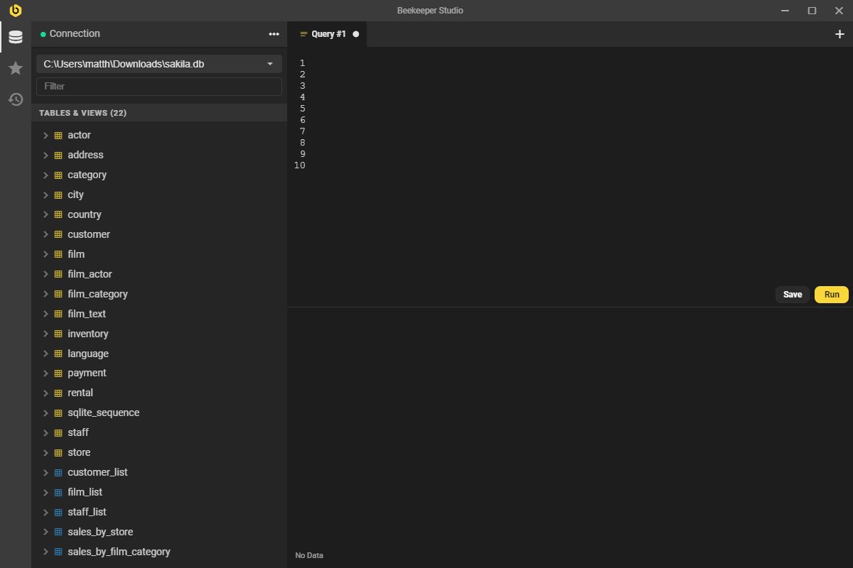
Task: Click the No Data status text
Action: tap(309, 555)
